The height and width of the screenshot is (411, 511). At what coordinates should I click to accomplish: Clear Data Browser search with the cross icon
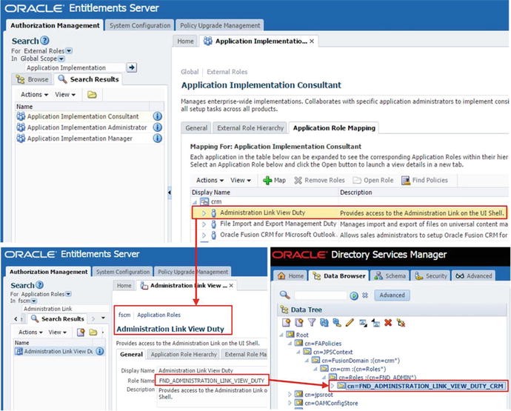pos(365,295)
